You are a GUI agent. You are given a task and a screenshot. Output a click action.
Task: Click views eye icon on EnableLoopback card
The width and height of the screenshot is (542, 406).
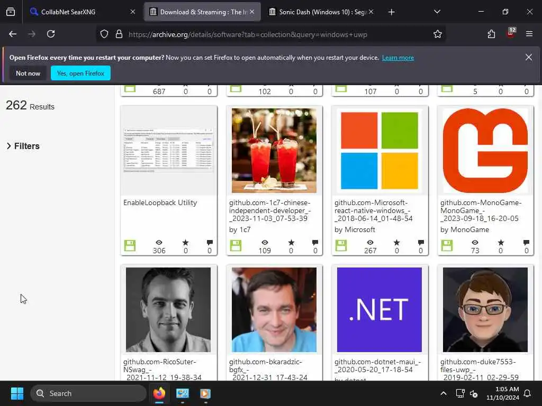pyautogui.click(x=159, y=242)
